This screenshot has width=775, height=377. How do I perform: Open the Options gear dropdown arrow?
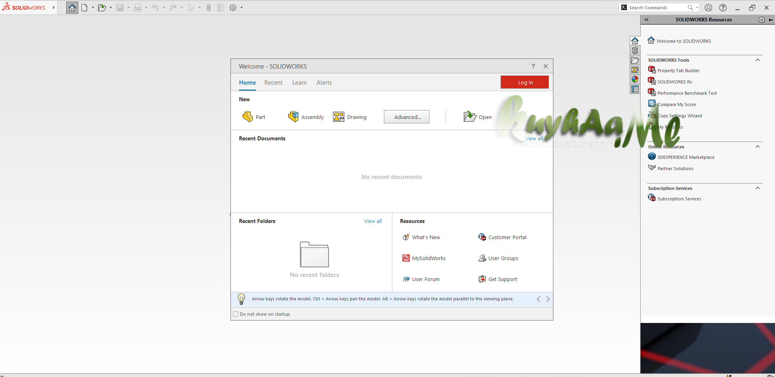241,8
